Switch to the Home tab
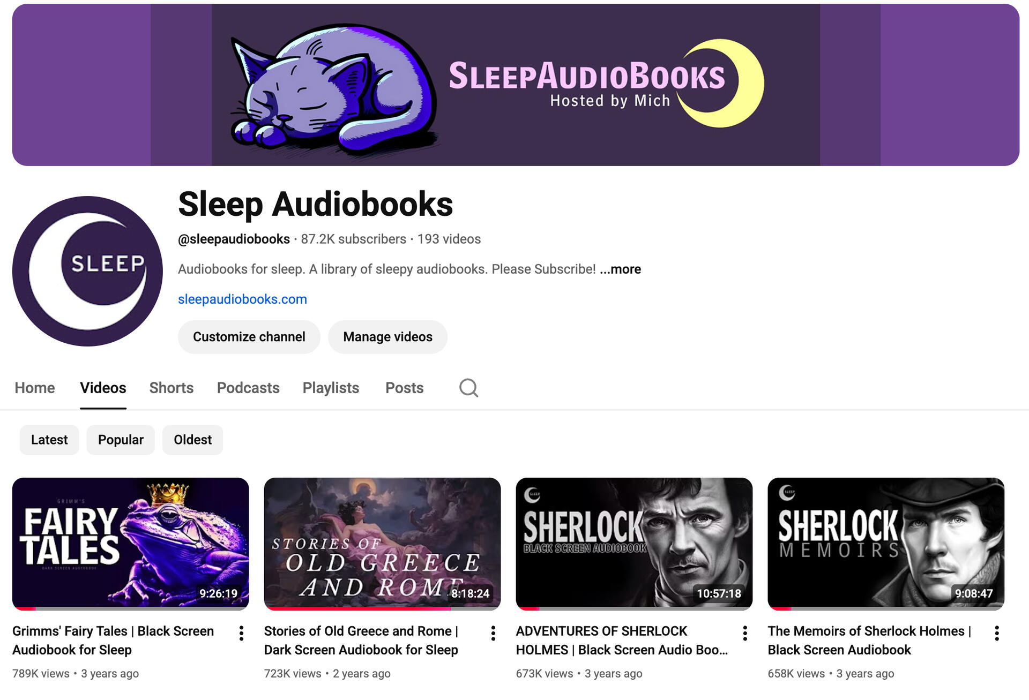The height and width of the screenshot is (700, 1029). (x=35, y=388)
